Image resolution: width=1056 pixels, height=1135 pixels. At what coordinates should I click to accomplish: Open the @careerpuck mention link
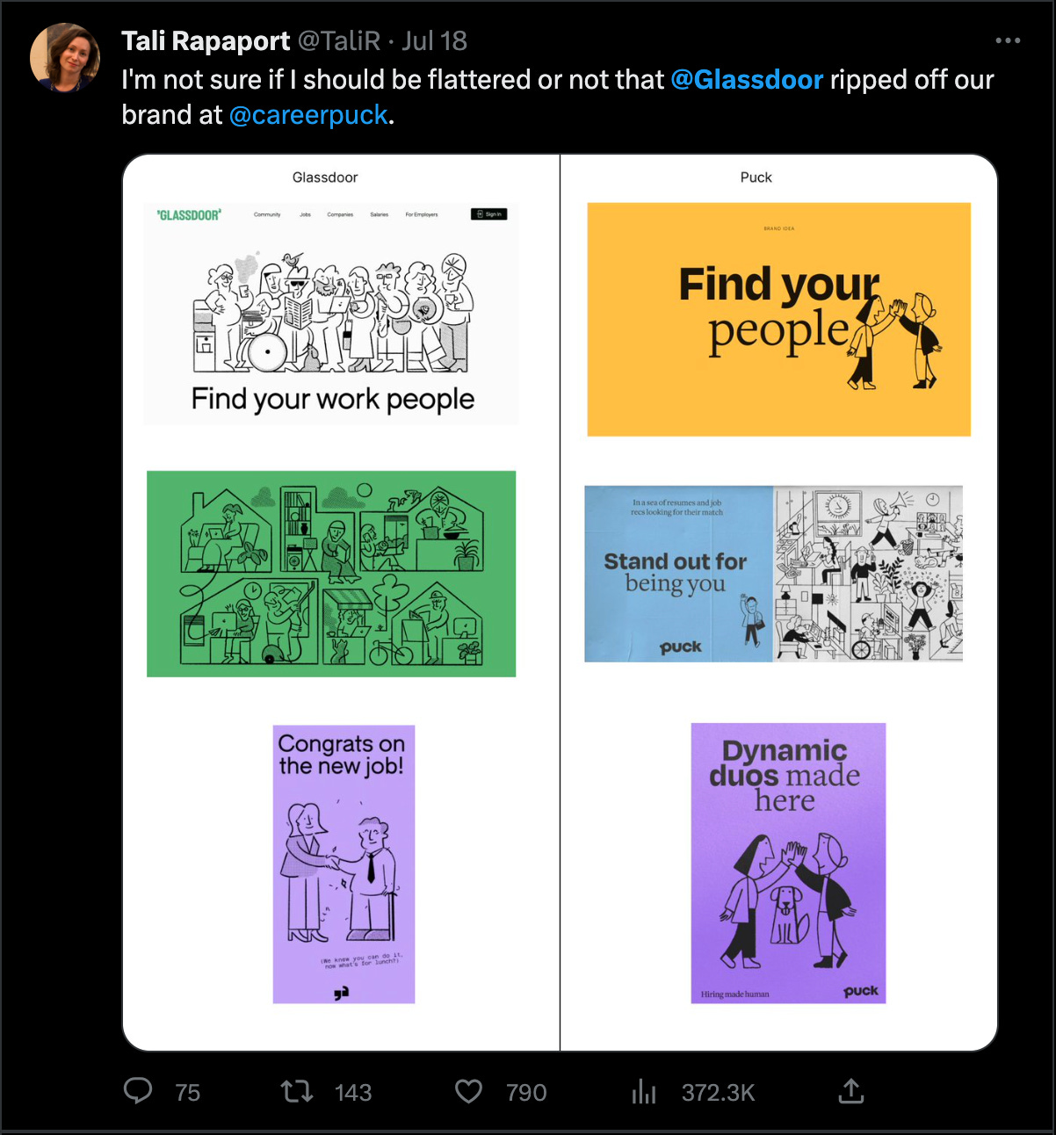(308, 115)
